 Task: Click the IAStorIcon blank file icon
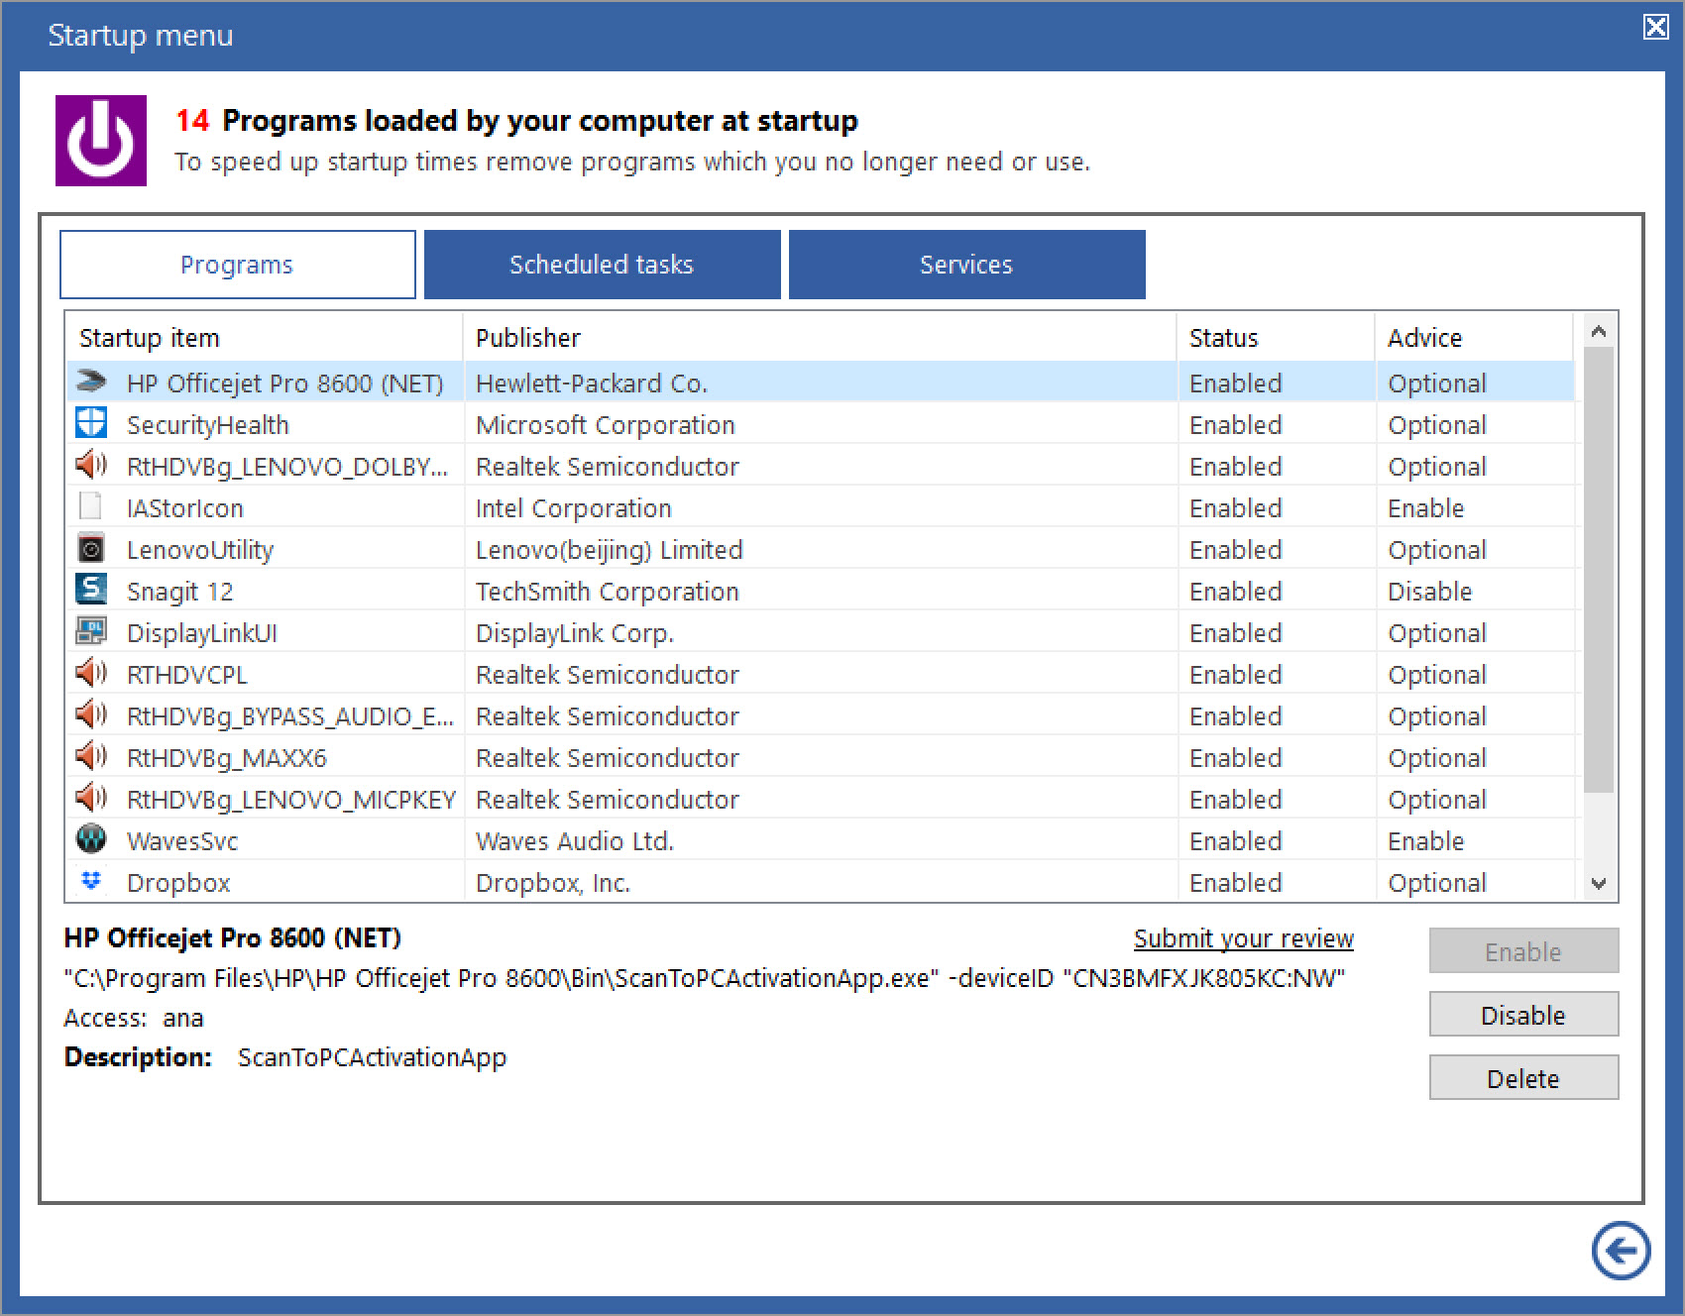point(91,506)
